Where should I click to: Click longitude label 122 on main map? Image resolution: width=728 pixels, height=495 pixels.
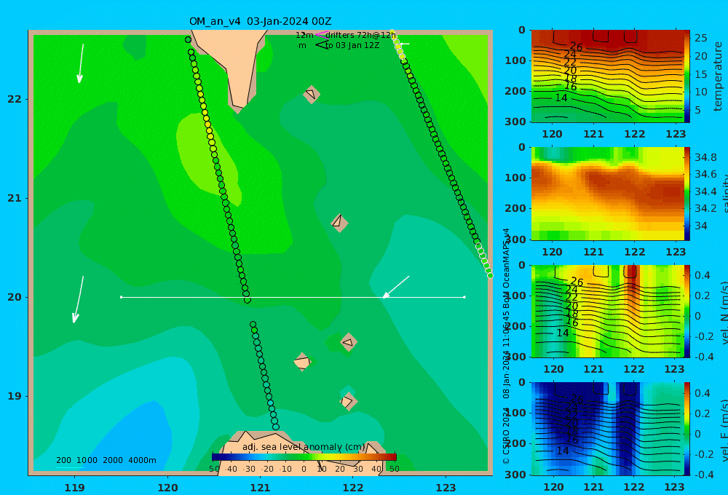click(x=353, y=488)
